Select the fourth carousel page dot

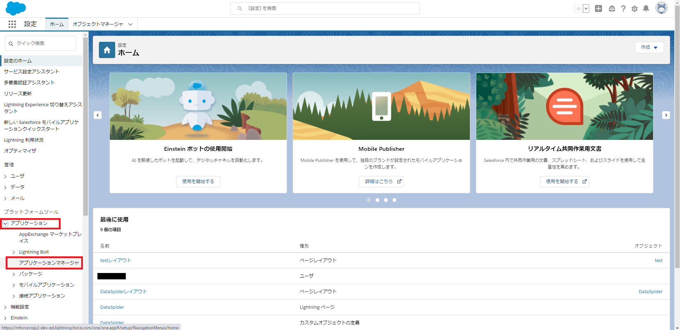(x=394, y=200)
